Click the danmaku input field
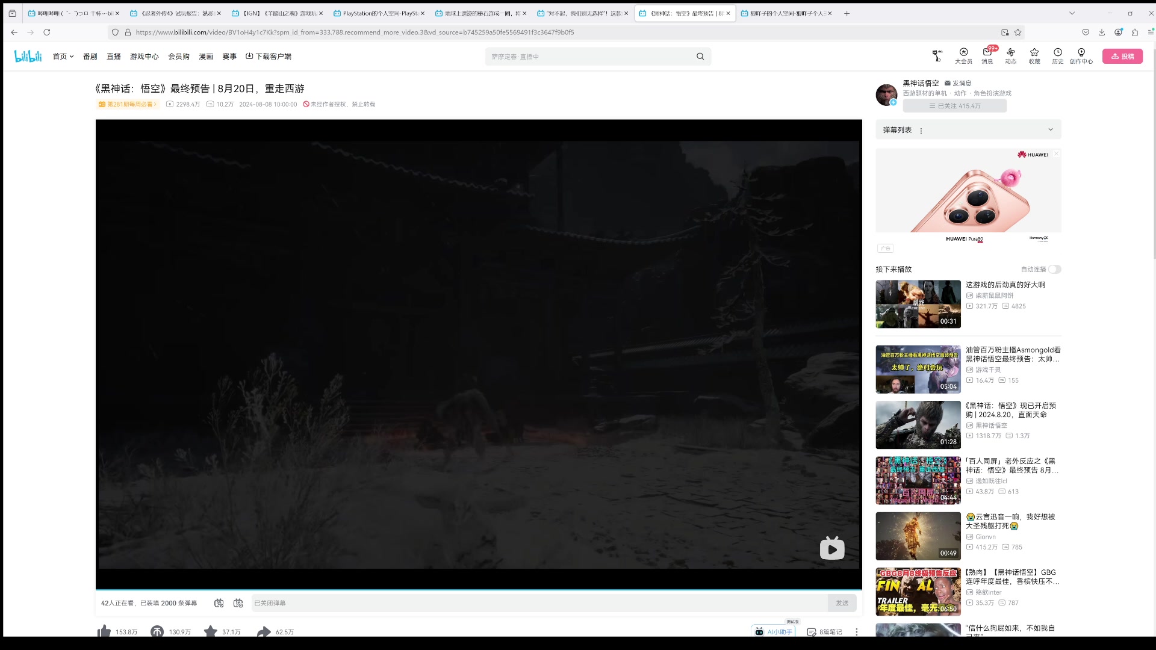1156x650 pixels. point(539,603)
